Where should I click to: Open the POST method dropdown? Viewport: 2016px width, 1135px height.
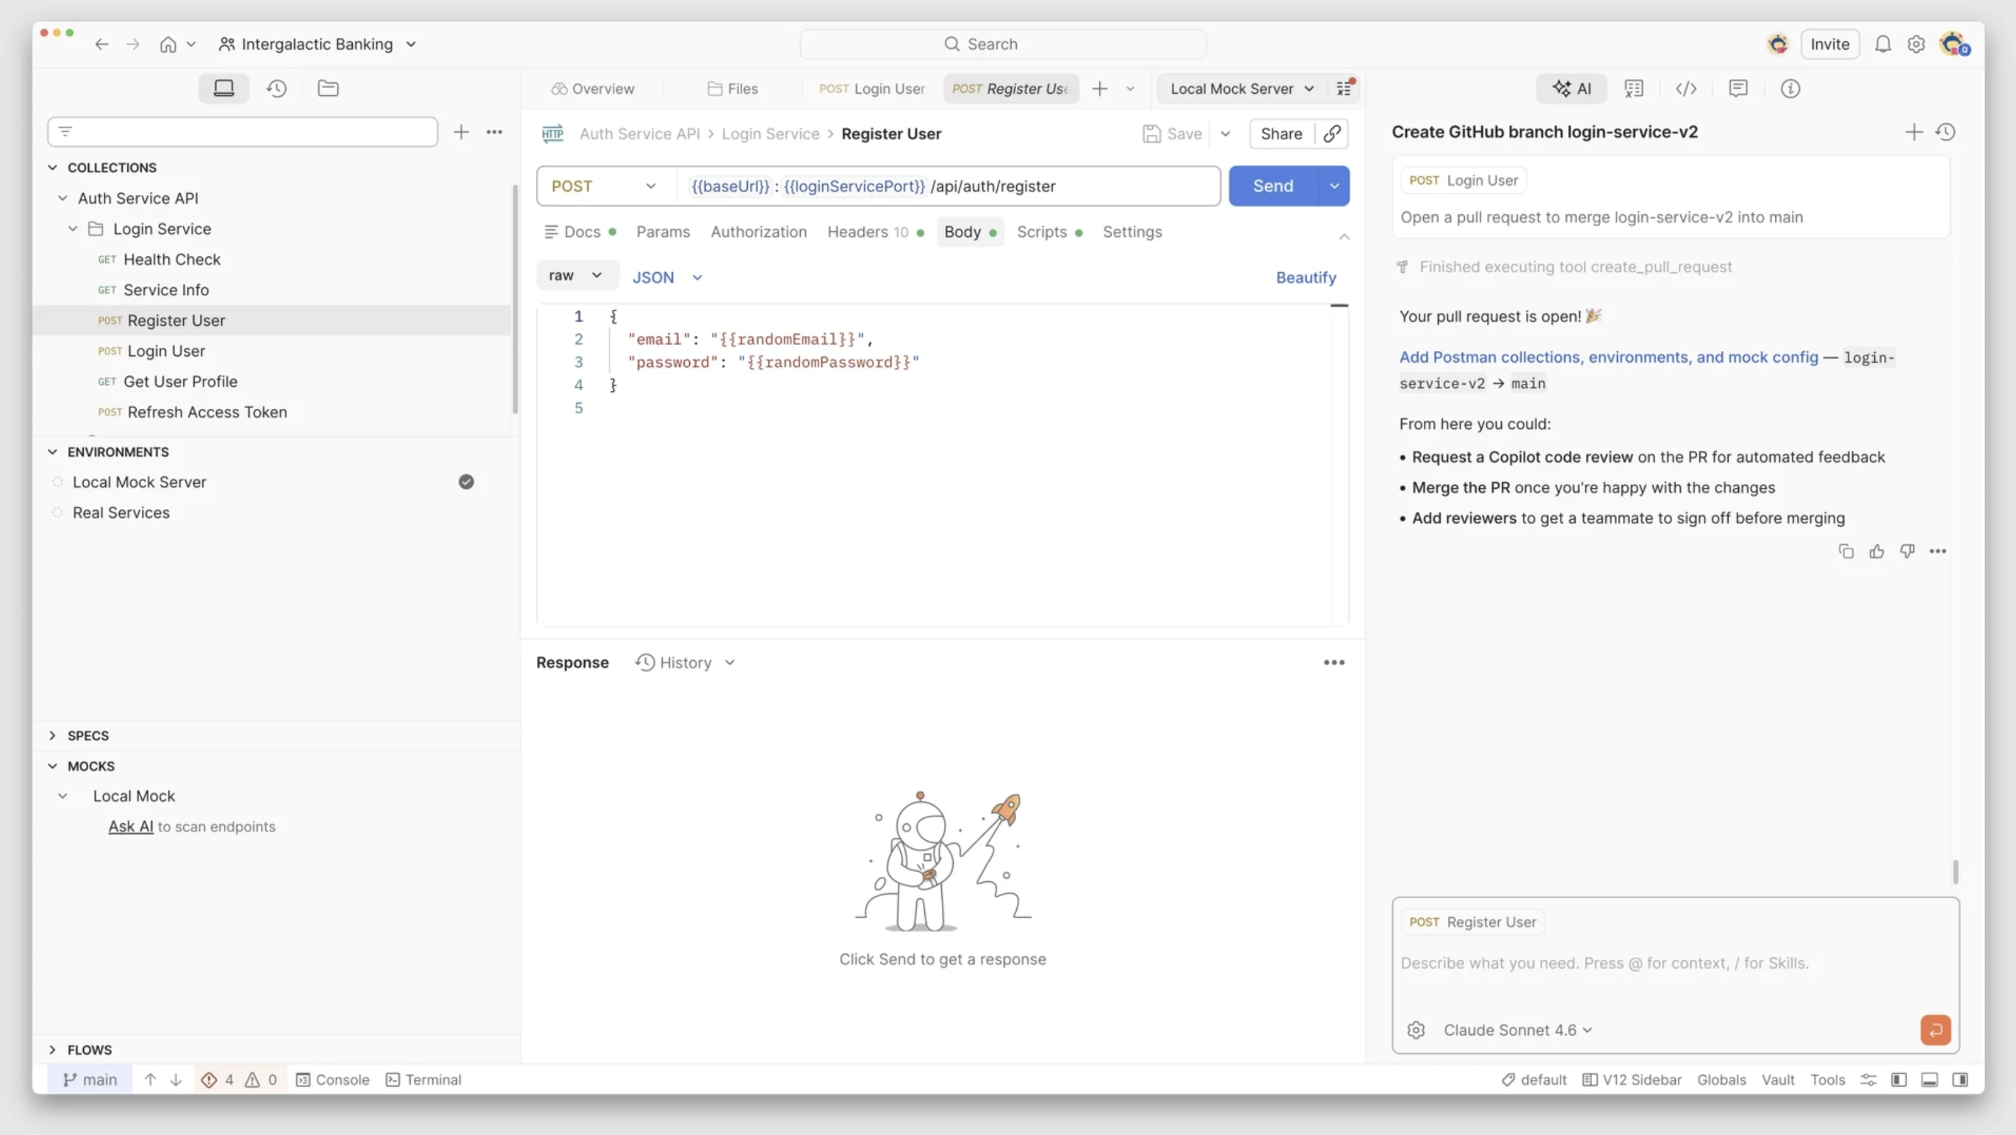[x=604, y=186]
